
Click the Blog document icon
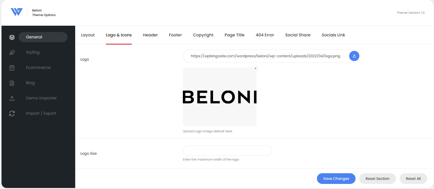pos(12,83)
